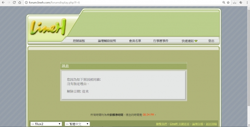
Task: Click the text 沒有指定理由
Action: point(77,84)
